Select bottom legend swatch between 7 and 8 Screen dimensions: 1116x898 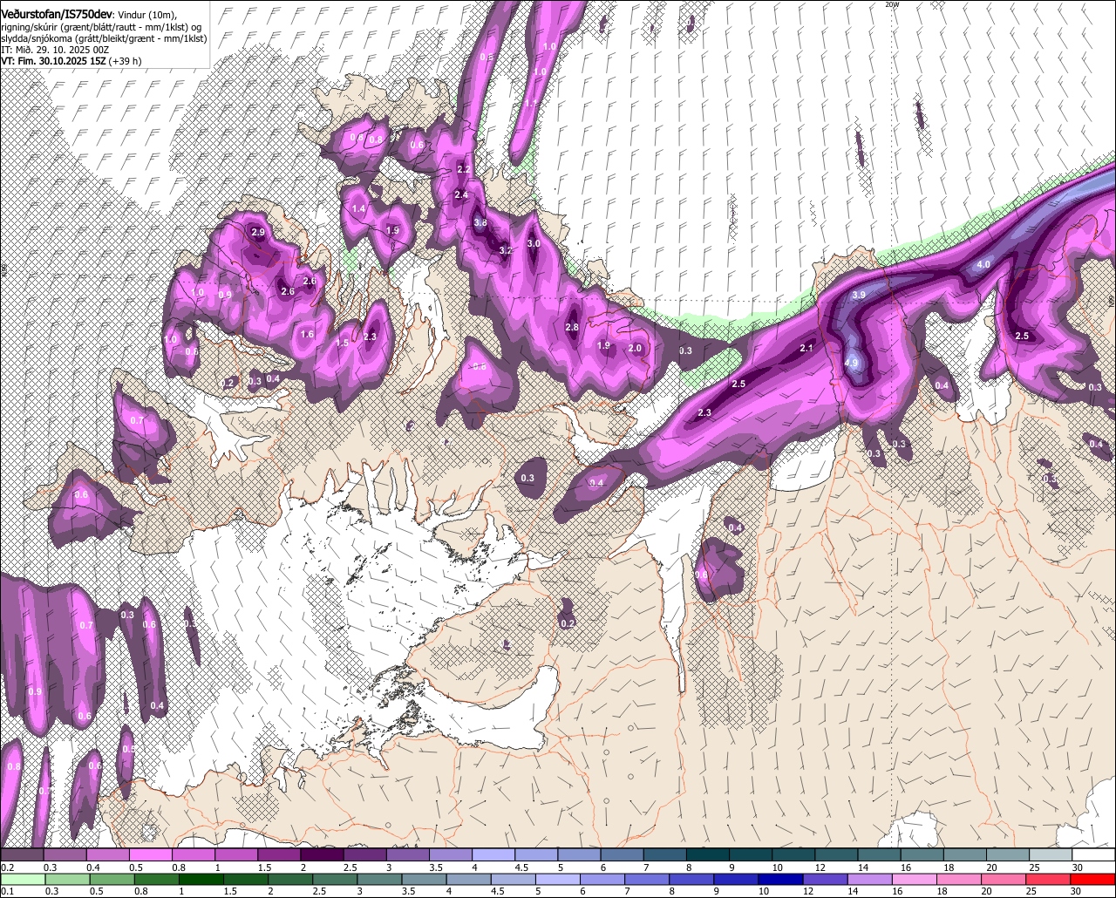[x=649, y=879]
